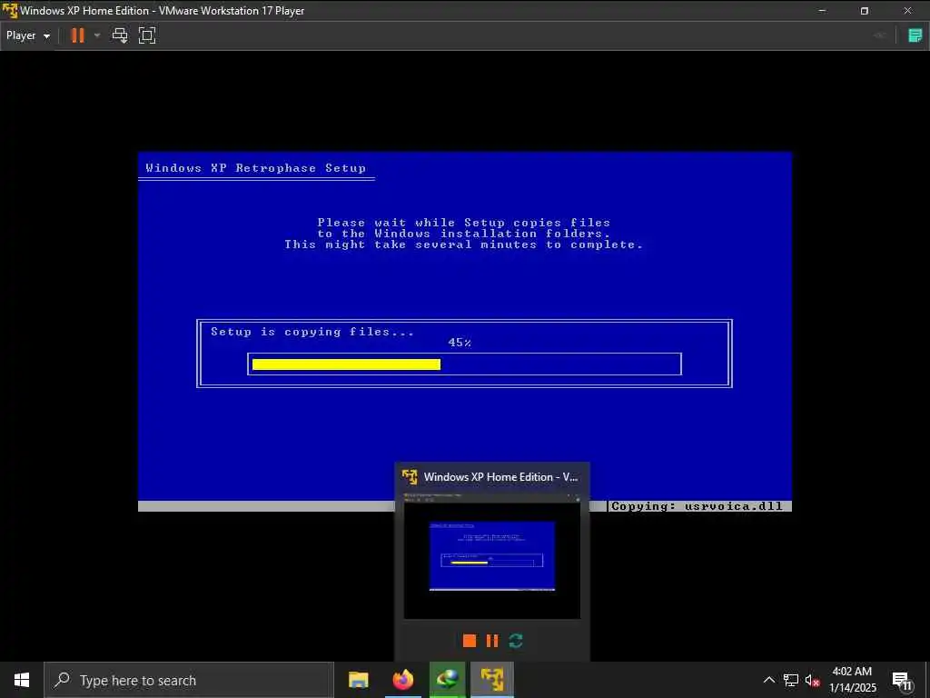Screen dimensions: 930x698
Task: Enter full screen mode
Action: tap(147, 35)
